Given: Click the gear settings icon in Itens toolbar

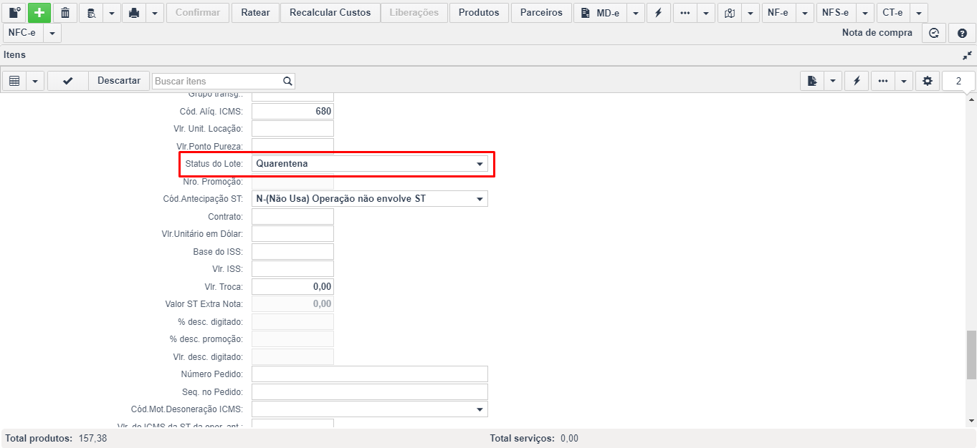Looking at the screenshot, I should coord(928,81).
